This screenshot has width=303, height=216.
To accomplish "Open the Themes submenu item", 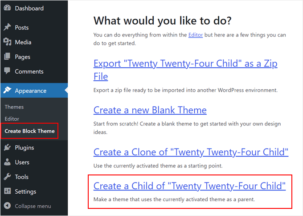I will coord(14,107).
